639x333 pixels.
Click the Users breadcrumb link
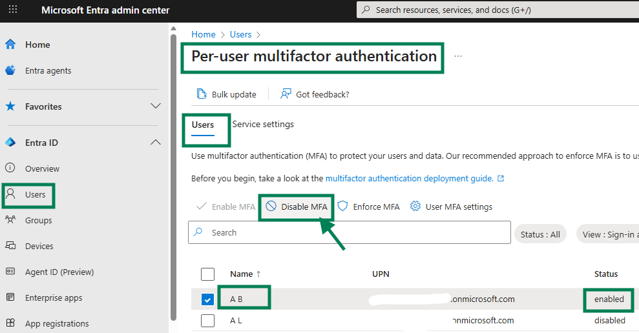click(x=240, y=35)
